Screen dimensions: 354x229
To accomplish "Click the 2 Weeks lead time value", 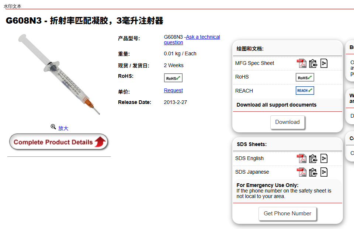I will click(174, 65).
